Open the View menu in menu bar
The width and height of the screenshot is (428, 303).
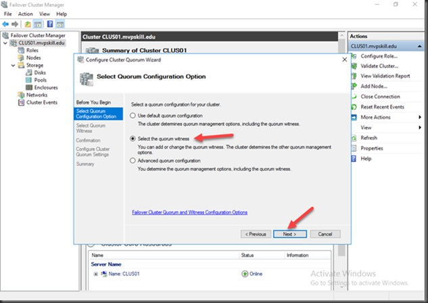point(45,14)
